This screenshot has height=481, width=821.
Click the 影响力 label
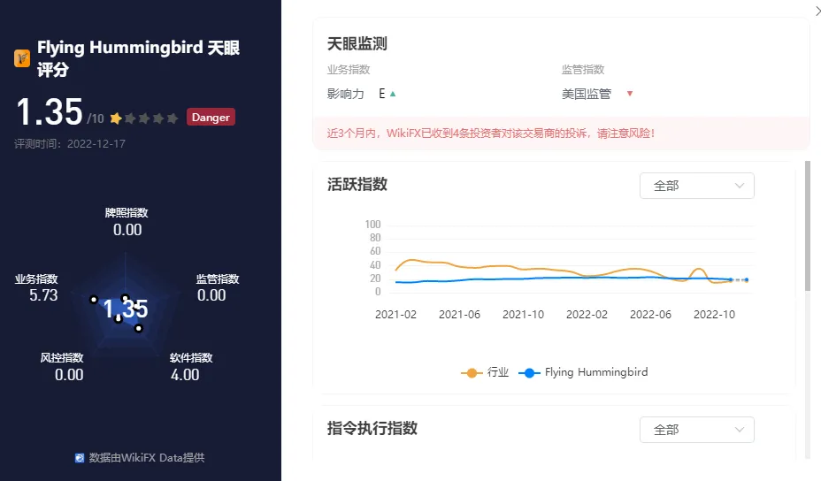pos(346,95)
